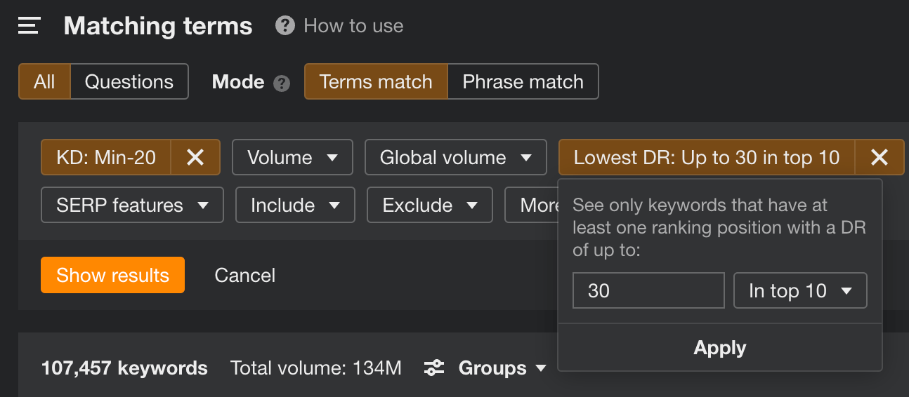Viewport: 909px width, 397px height.
Task: Remove the KD Min-20 filter
Action: pyautogui.click(x=195, y=157)
